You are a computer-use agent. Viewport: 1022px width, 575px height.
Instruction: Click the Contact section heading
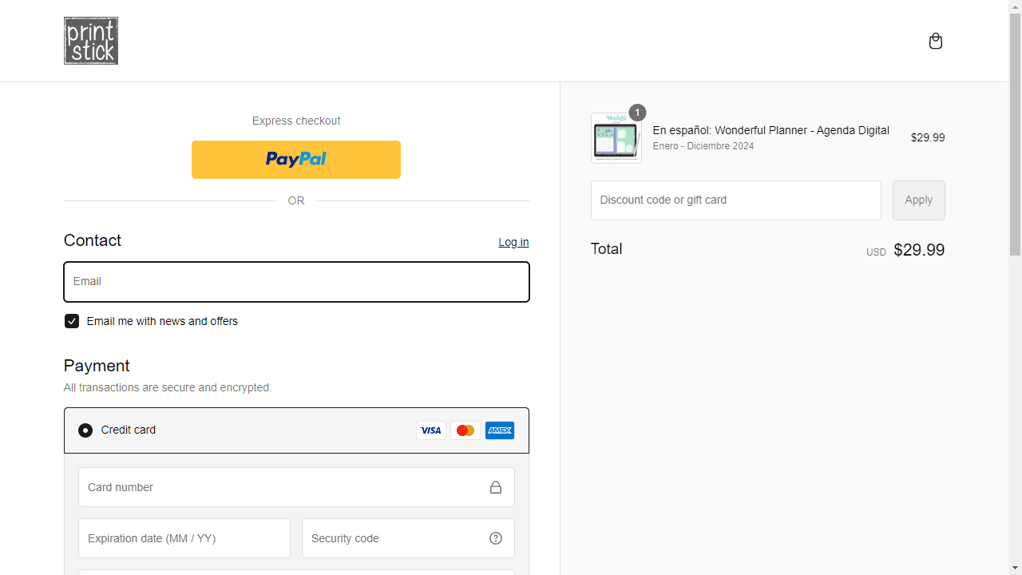pos(93,240)
